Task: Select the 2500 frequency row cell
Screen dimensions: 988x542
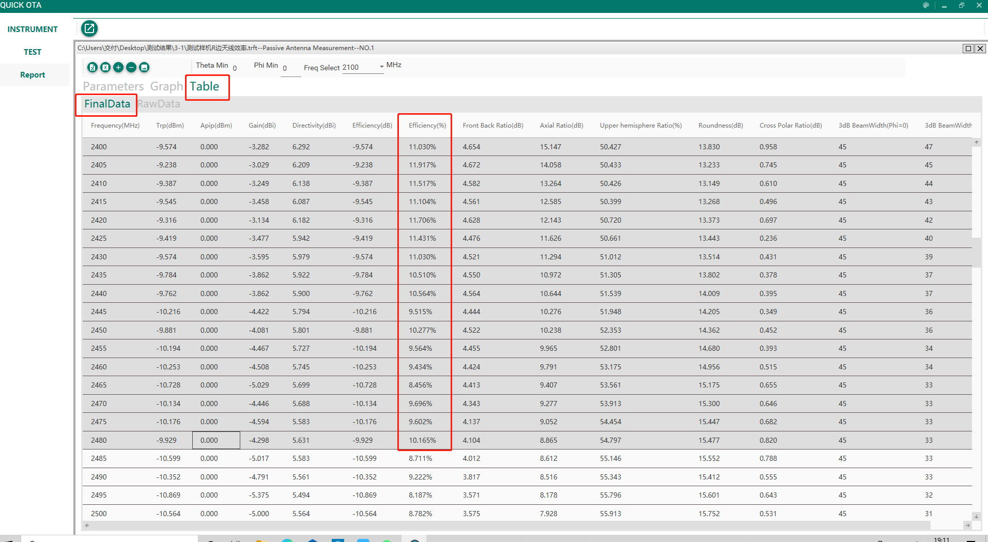Action: click(x=99, y=514)
